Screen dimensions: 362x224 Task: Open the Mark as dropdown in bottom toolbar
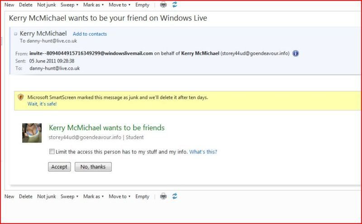[x=93, y=196]
